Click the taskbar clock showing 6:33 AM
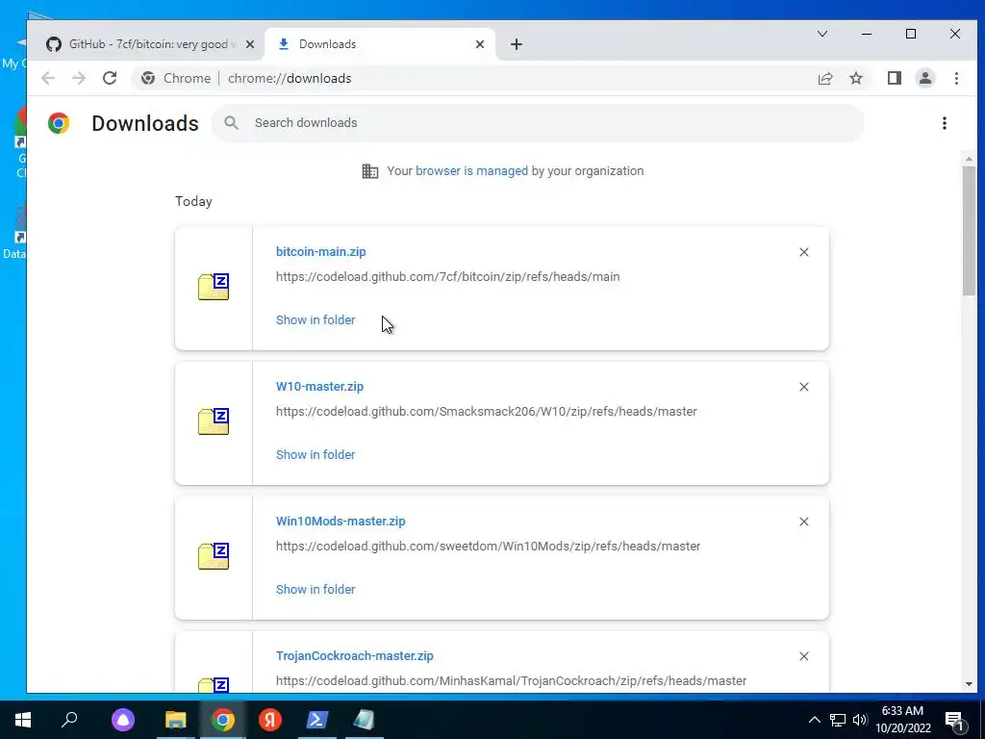Viewport: 985px width, 739px height. (902, 720)
